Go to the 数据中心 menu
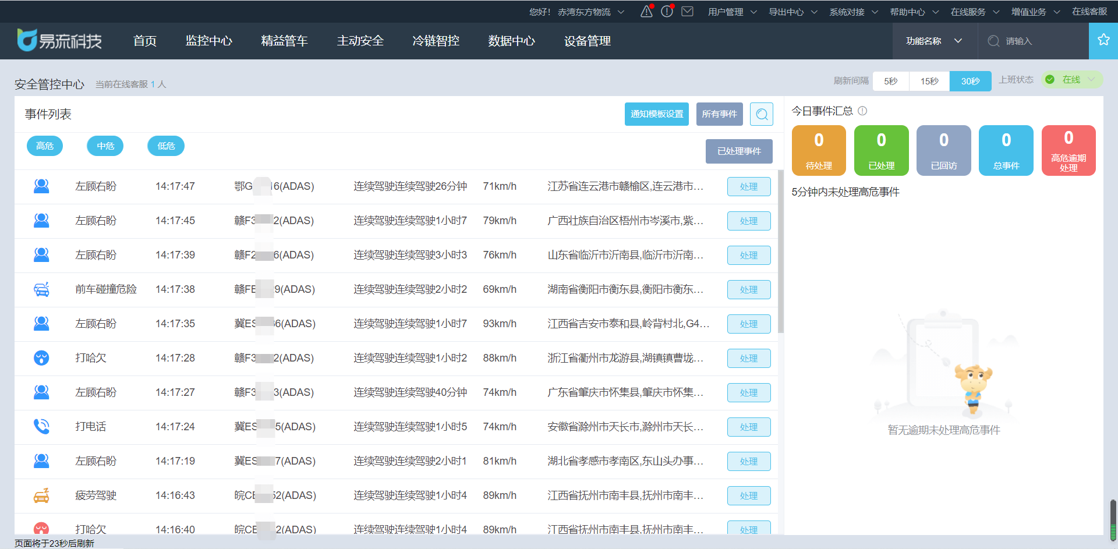Image resolution: width=1118 pixels, height=549 pixels. 511,41
